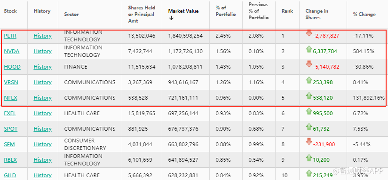Click the green up arrow in VRSN row

pyautogui.click(x=309, y=80)
